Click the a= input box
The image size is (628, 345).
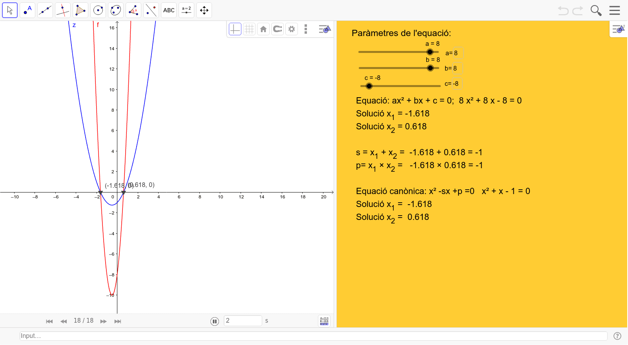click(x=458, y=53)
